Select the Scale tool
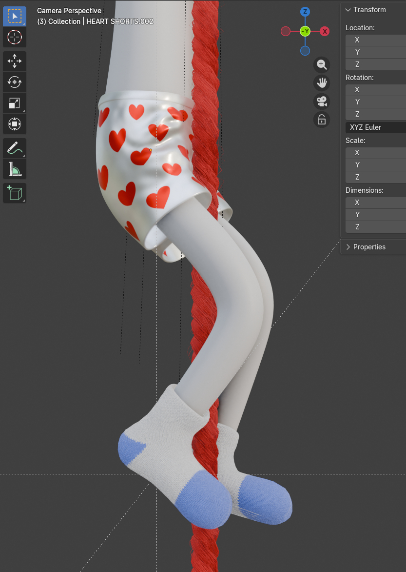This screenshot has width=406, height=572. point(15,103)
